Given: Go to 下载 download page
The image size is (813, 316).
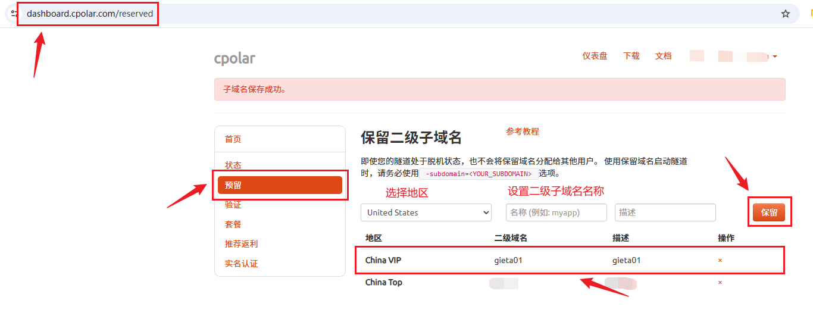Looking at the screenshot, I should pyautogui.click(x=631, y=56).
